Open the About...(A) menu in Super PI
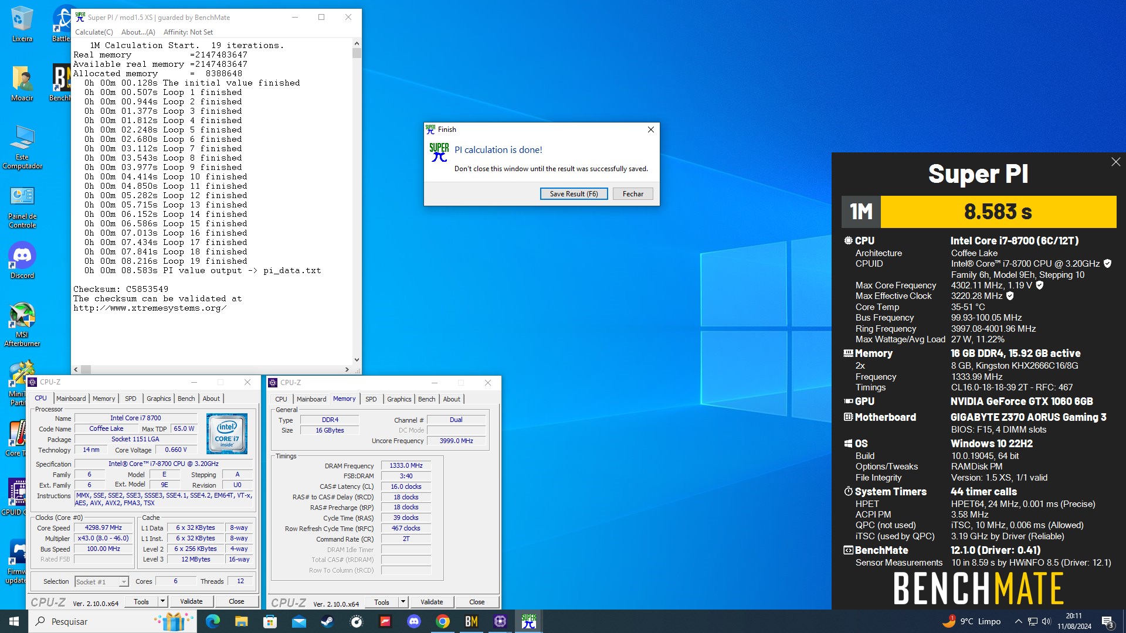Image resolution: width=1126 pixels, height=633 pixels. [x=138, y=32]
